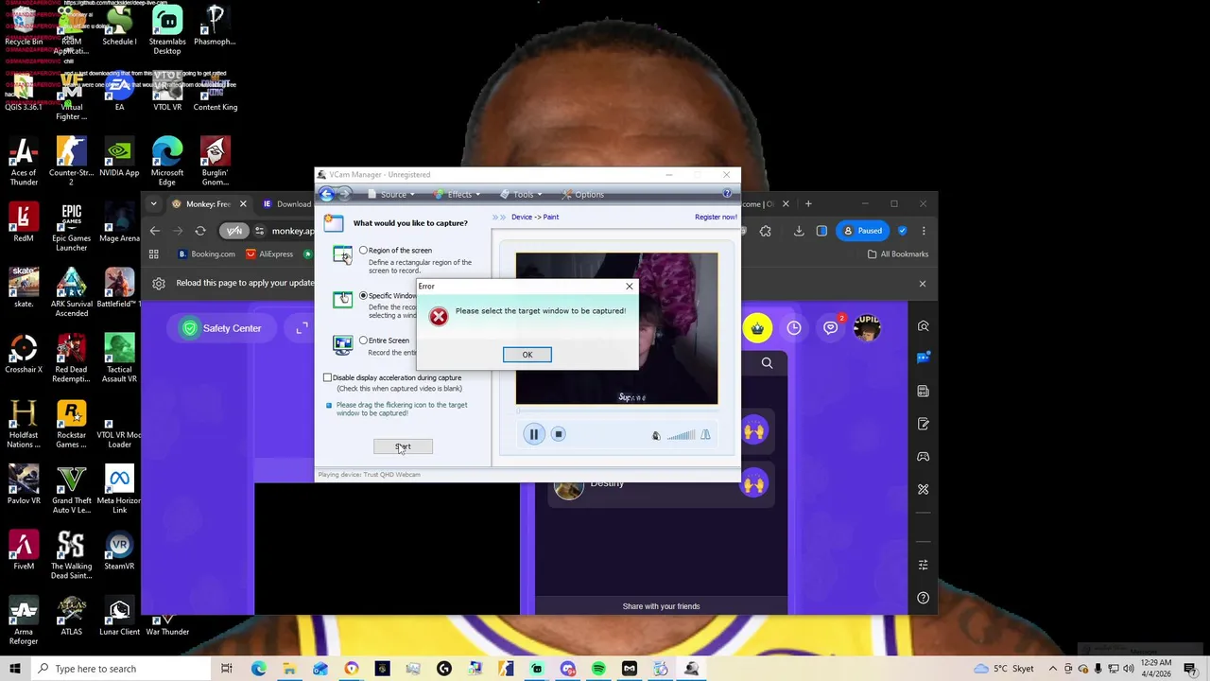Open a new browser tab
Screen dimensions: 1210x681
tap(808, 203)
